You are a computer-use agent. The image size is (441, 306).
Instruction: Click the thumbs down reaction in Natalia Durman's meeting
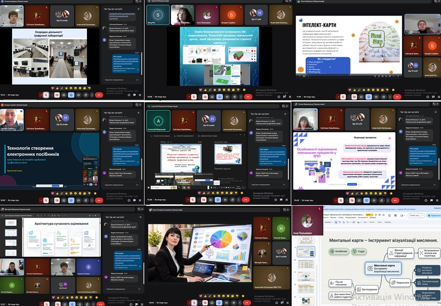pos(89,89)
